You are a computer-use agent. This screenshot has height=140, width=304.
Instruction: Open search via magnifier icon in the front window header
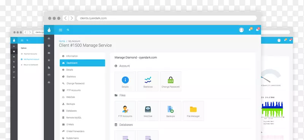68,30
